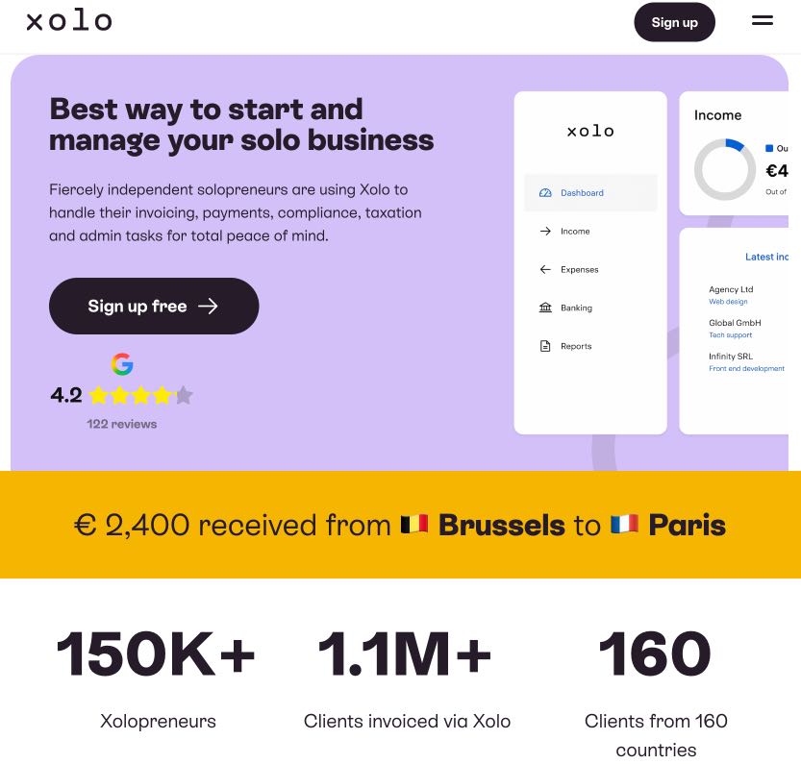Click the Expenses left-arrow icon
Screen dimensions: 801x764
(x=545, y=270)
